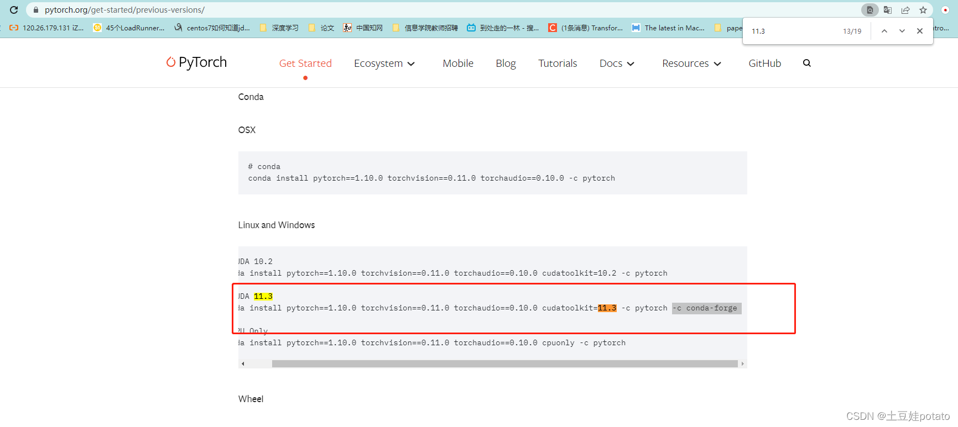Open the 论文 bookmark folder
This screenshot has height=427, width=958.
coord(321,28)
